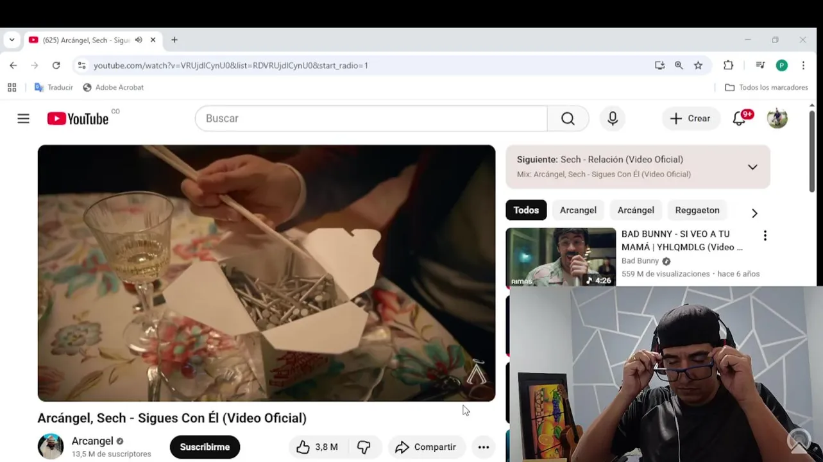823x462 pixels.
Task: Open media controls icon in Chrome toolbar
Action: 760,65
